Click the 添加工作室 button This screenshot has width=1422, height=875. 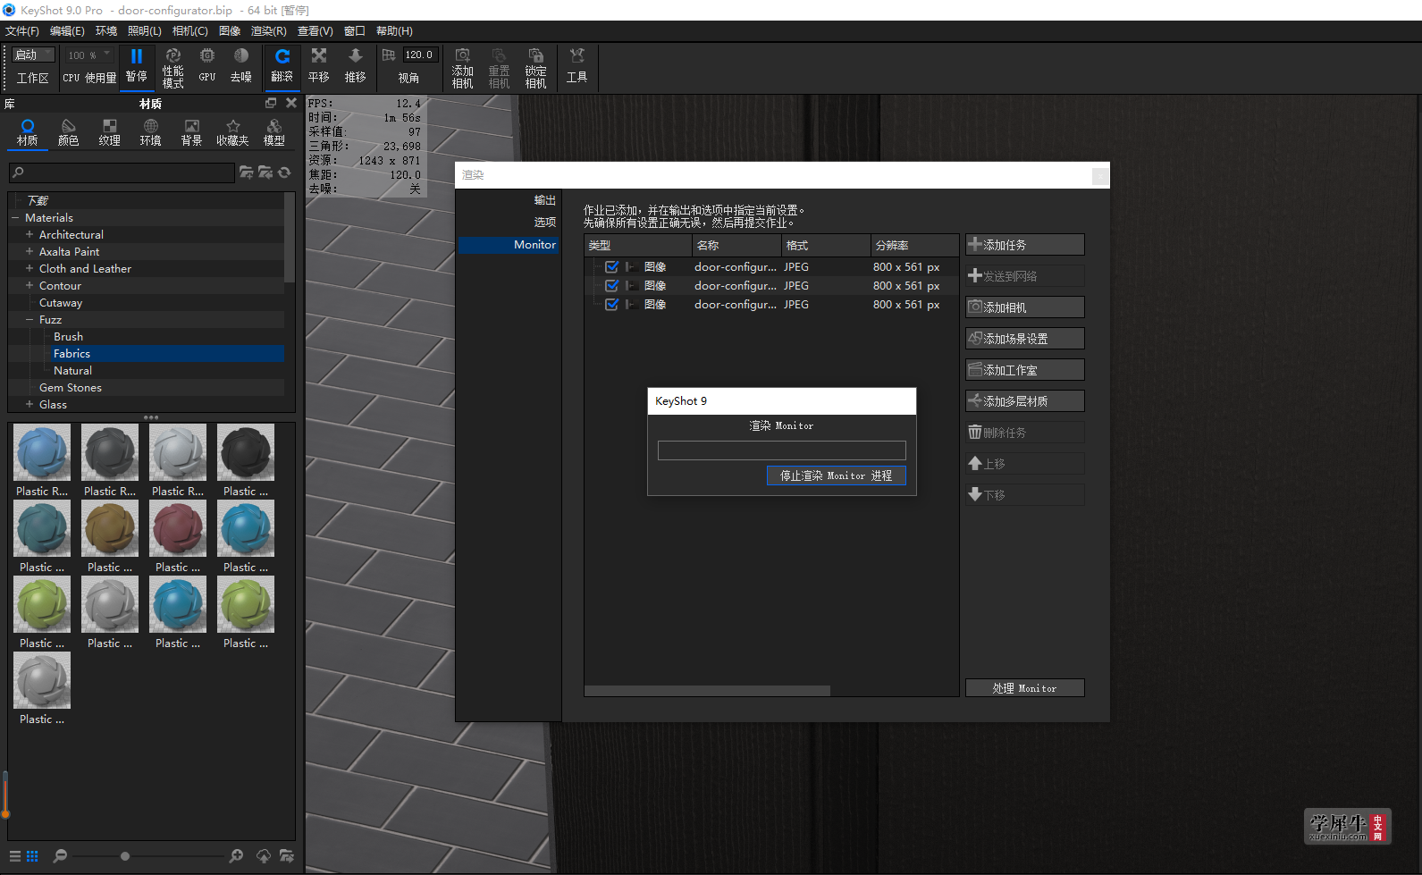point(1025,370)
